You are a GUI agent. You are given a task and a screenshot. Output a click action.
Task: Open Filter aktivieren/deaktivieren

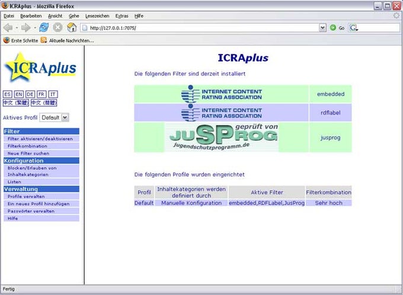coord(41,139)
